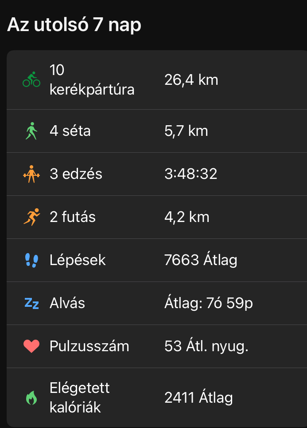Screen dimensions: 307x428
Task: Tap the orange running figure icon
Action: [x=31, y=217]
